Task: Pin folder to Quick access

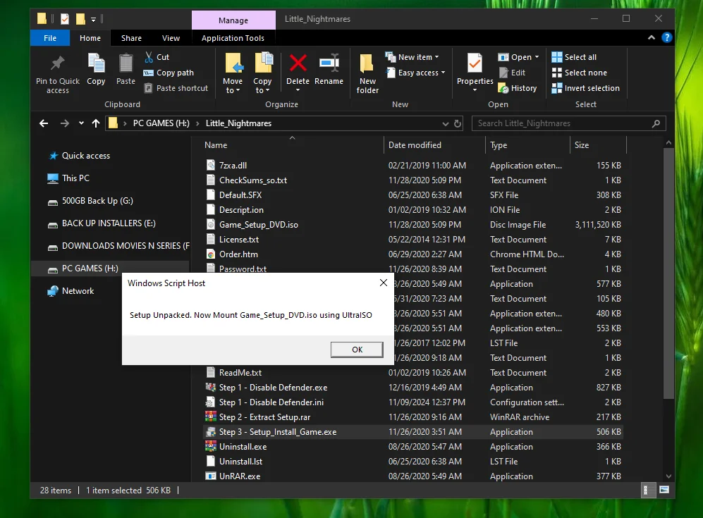Action: [57, 74]
